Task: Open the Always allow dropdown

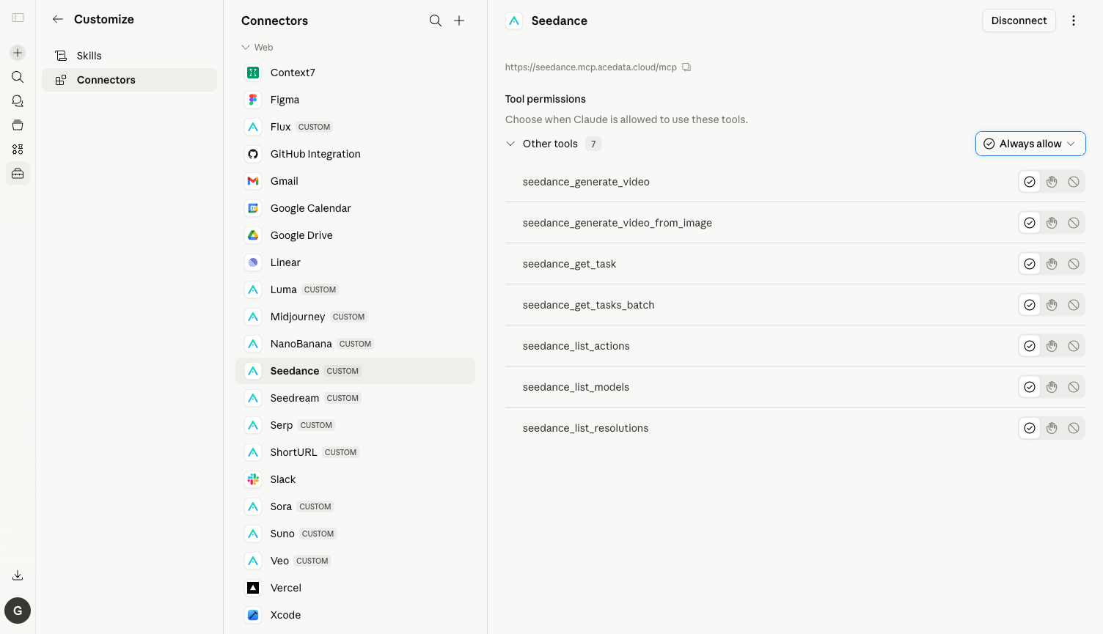Action: [x=1030, y=144]
